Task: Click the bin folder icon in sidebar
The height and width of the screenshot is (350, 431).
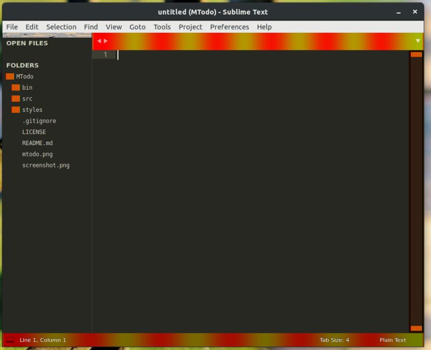Action: pos(16,87)
